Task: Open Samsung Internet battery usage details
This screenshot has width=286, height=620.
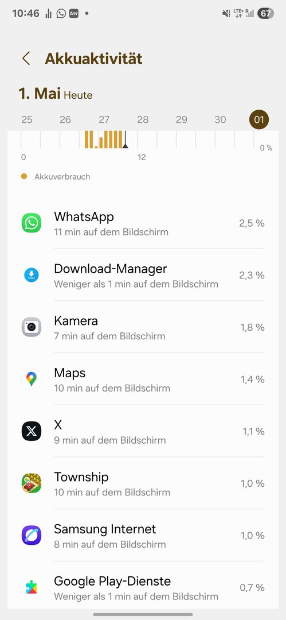Action: [143, 536]
